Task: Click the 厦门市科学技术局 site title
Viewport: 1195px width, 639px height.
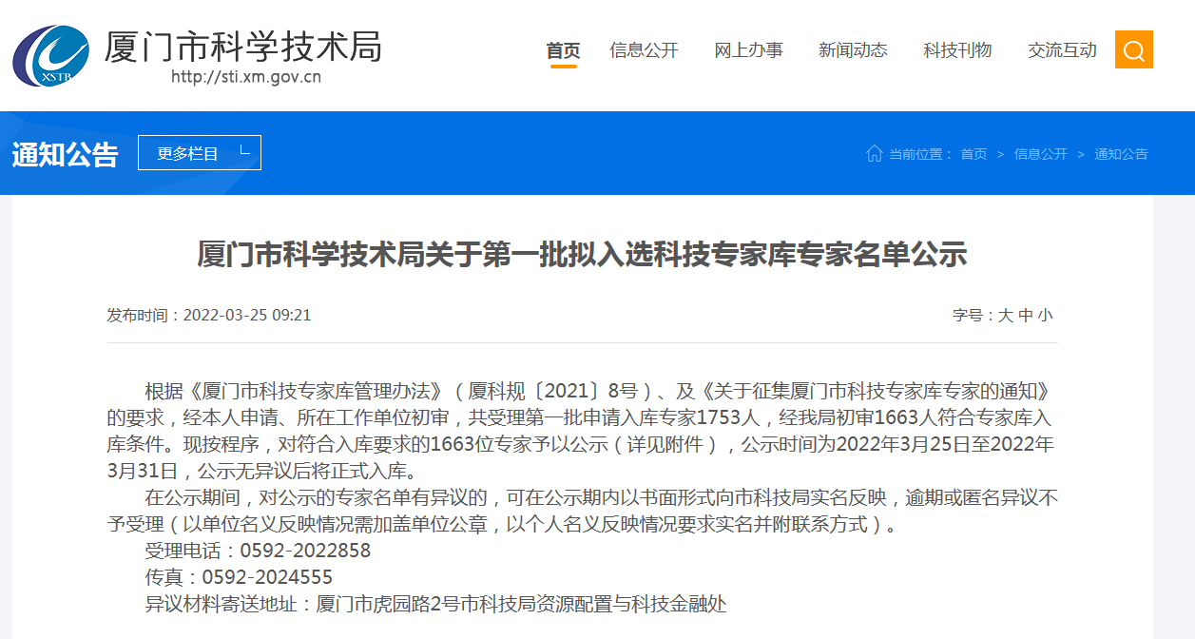Action: coord(242,45)
